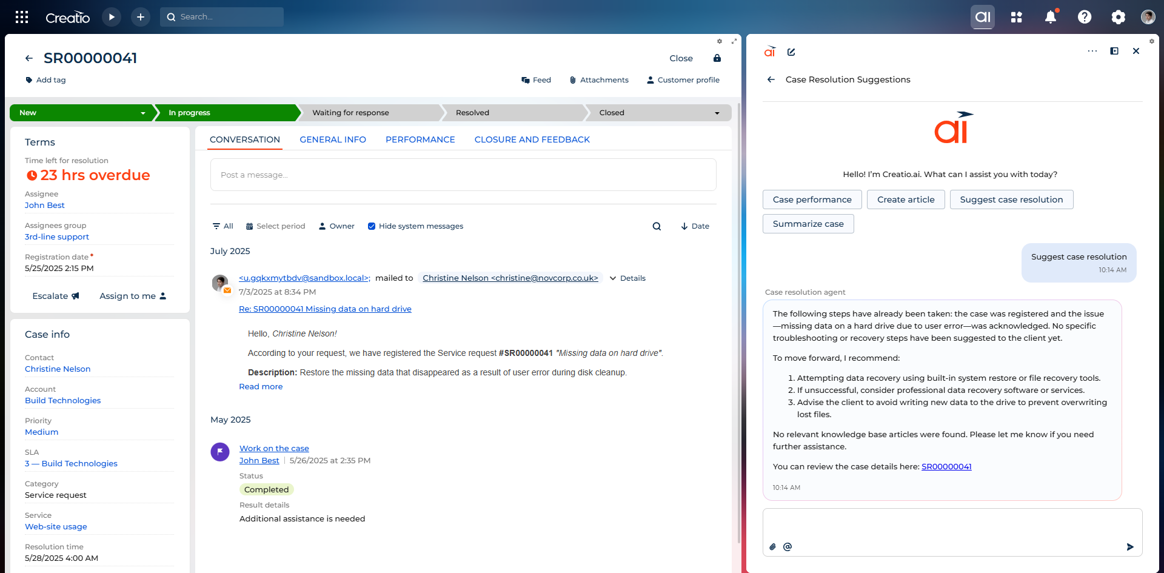Open the notifications bell
Viewport: 1164px width, 573px height.
1051,17
